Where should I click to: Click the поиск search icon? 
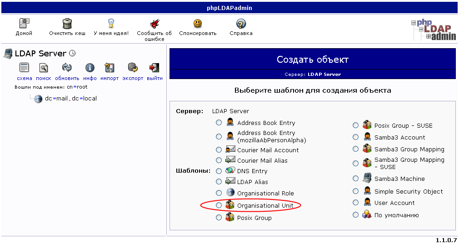coord(44,68)
